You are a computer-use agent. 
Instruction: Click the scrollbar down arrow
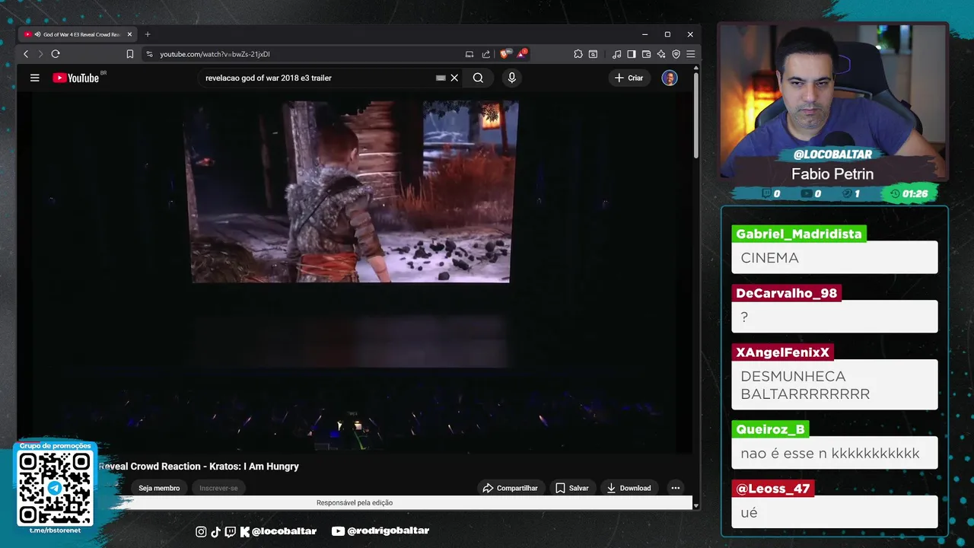695,505
